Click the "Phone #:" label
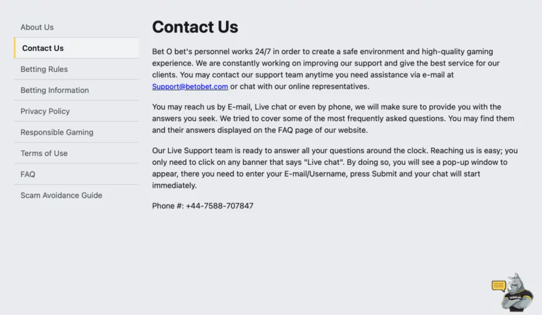The image size is (542, 315). tap(168, 206)
